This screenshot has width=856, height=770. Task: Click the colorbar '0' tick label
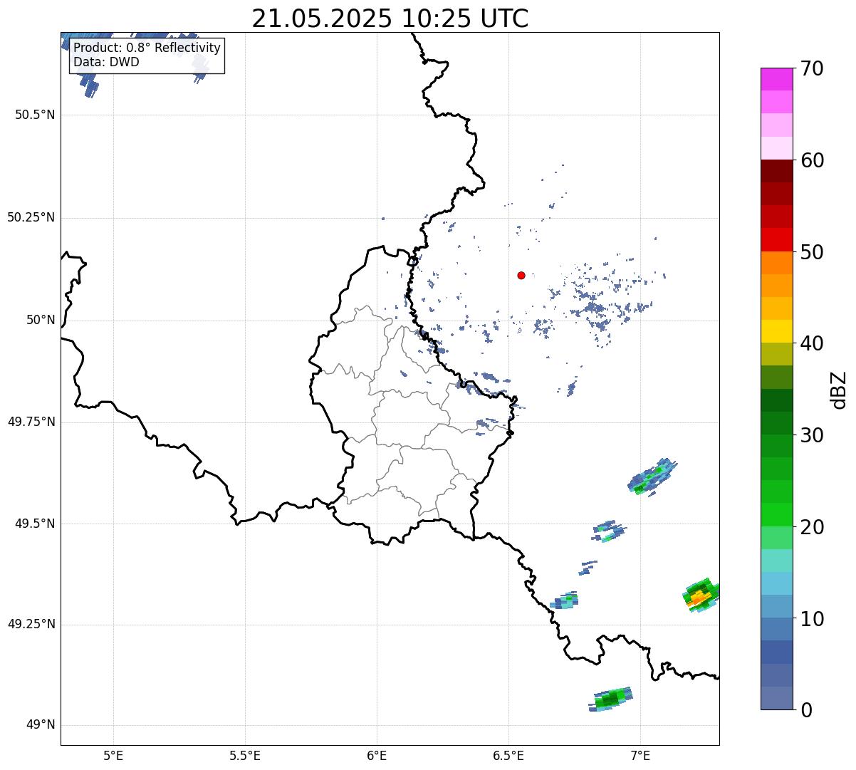pyautogui.click(x=805, y=710)
